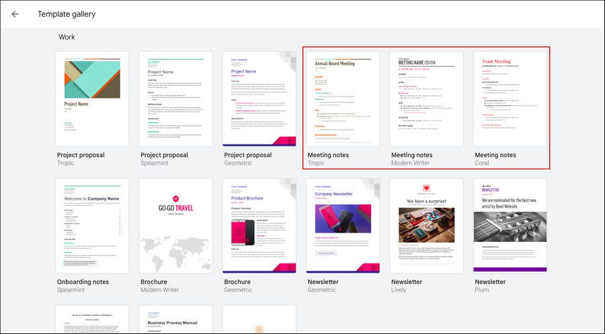Click the 'Tropic' subtitle under Project proposal

click(65, 163)
